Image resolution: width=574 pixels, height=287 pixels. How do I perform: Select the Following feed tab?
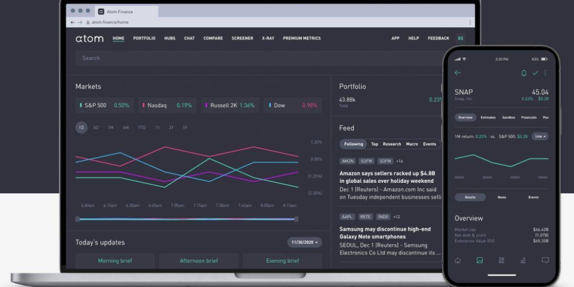click(353, 144)
